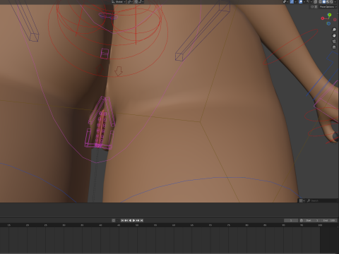Play the animation in reverse
This screenshot has height=254, width=339.
(130, 220)
